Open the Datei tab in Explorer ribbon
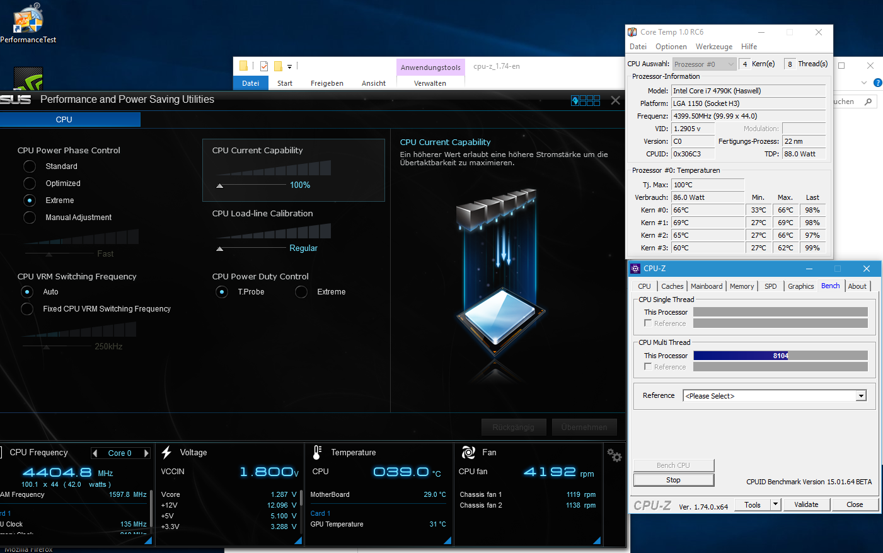Image resolution: width=883 pixels, height=553 pixels. click(x=251, y=83)
